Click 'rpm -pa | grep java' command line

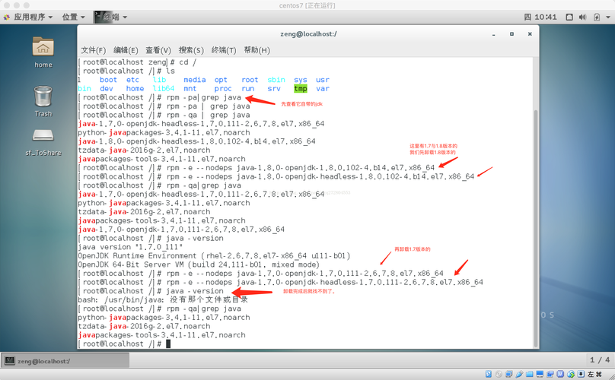pyautogui.click(x=164, y=106)
